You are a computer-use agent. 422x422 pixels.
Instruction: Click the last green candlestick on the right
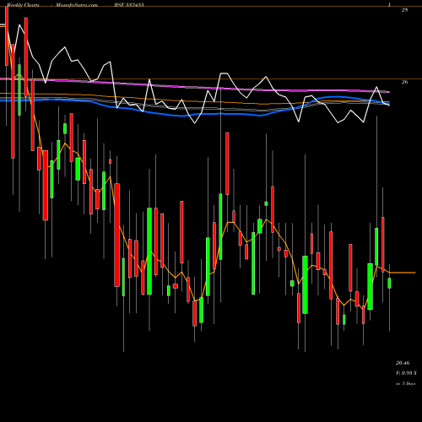tap(389, 283)
